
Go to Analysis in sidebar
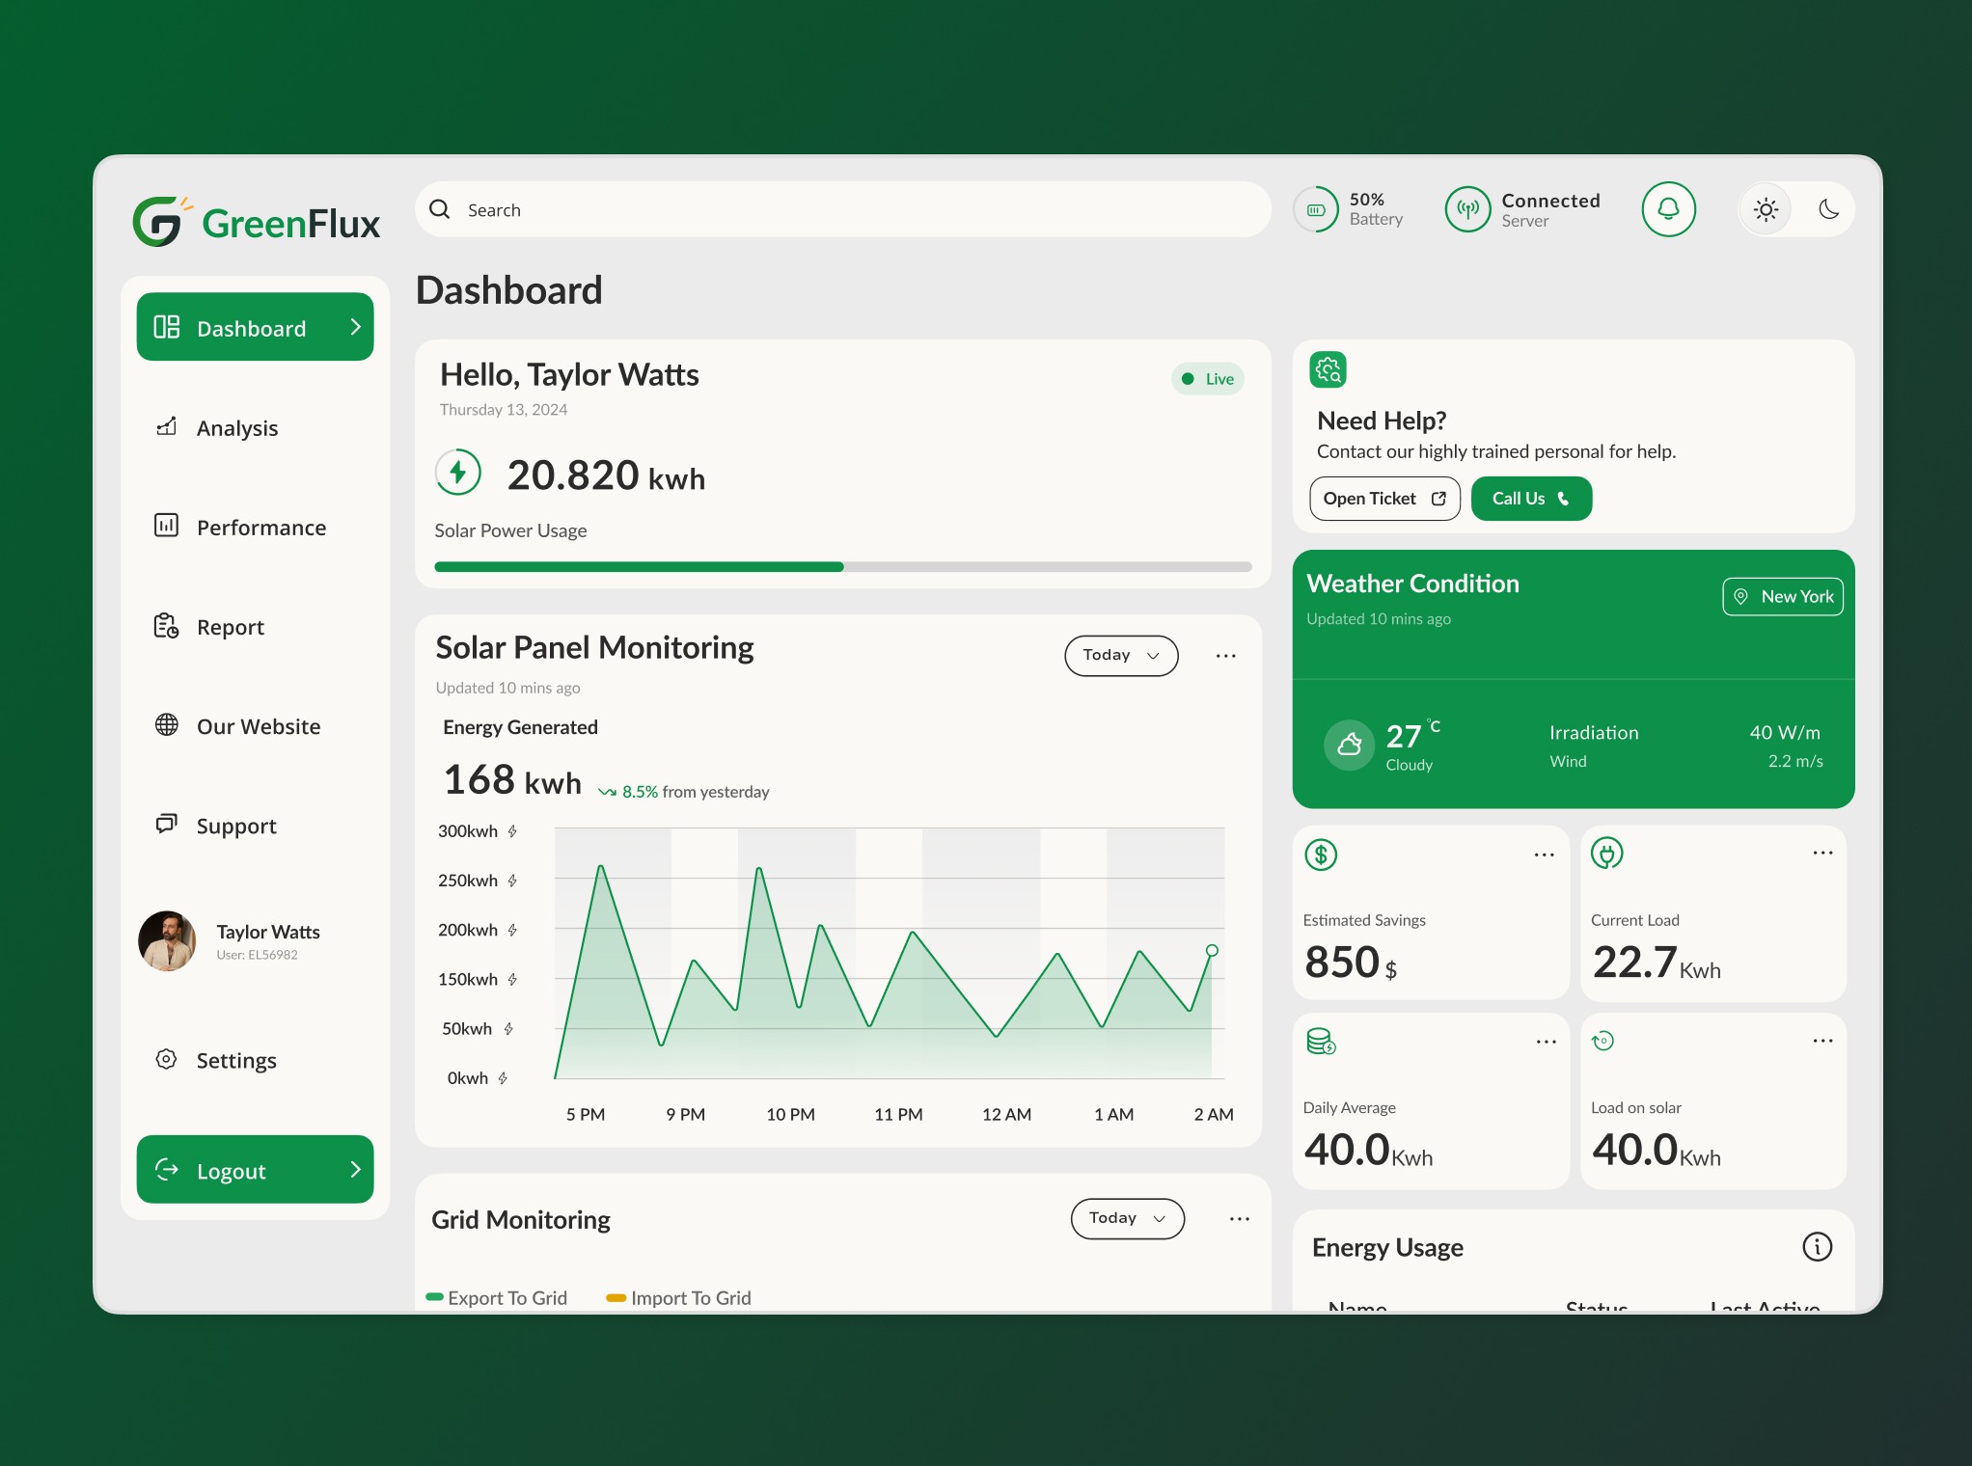pos(236,428)
